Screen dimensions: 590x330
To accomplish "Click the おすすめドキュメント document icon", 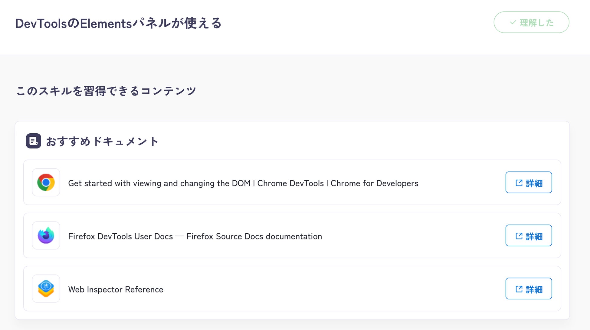I will pyautogui.click(x=34, y=141).
